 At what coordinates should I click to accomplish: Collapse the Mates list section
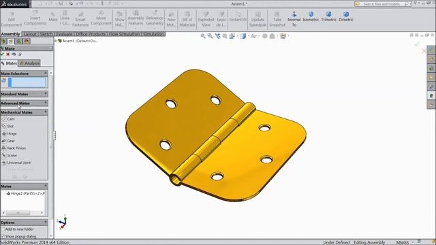point(46,186)
